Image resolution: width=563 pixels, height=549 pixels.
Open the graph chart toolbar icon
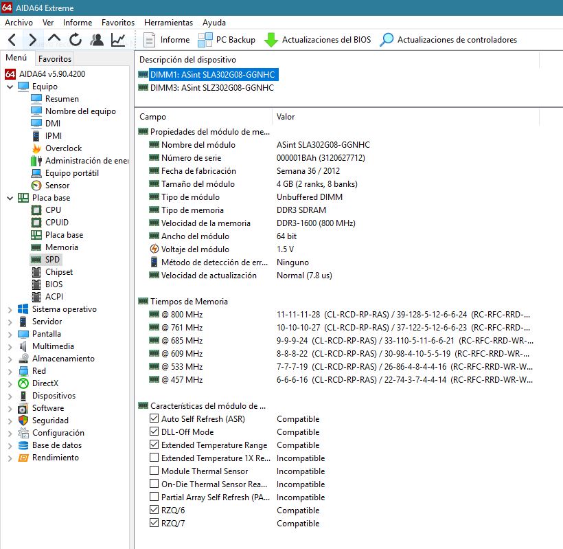point(118,40)
